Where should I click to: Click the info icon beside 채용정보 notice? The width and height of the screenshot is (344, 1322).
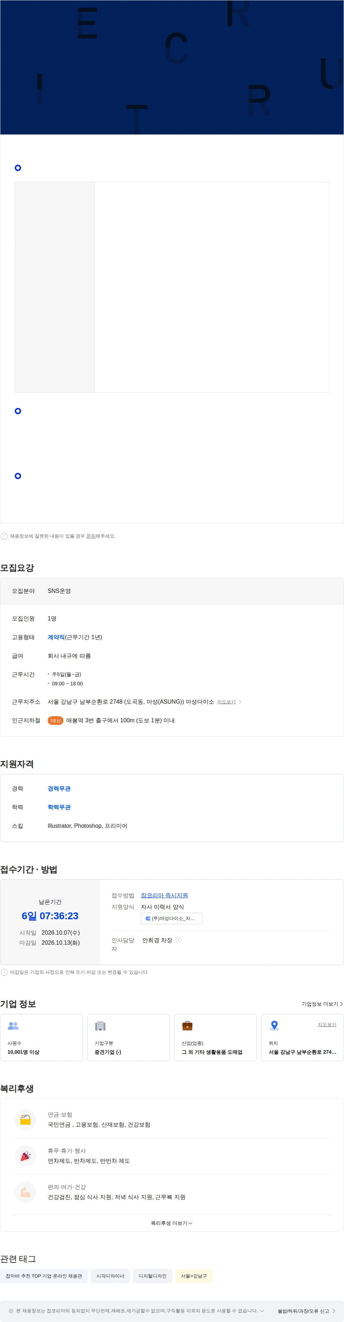[x=4, y=536]
